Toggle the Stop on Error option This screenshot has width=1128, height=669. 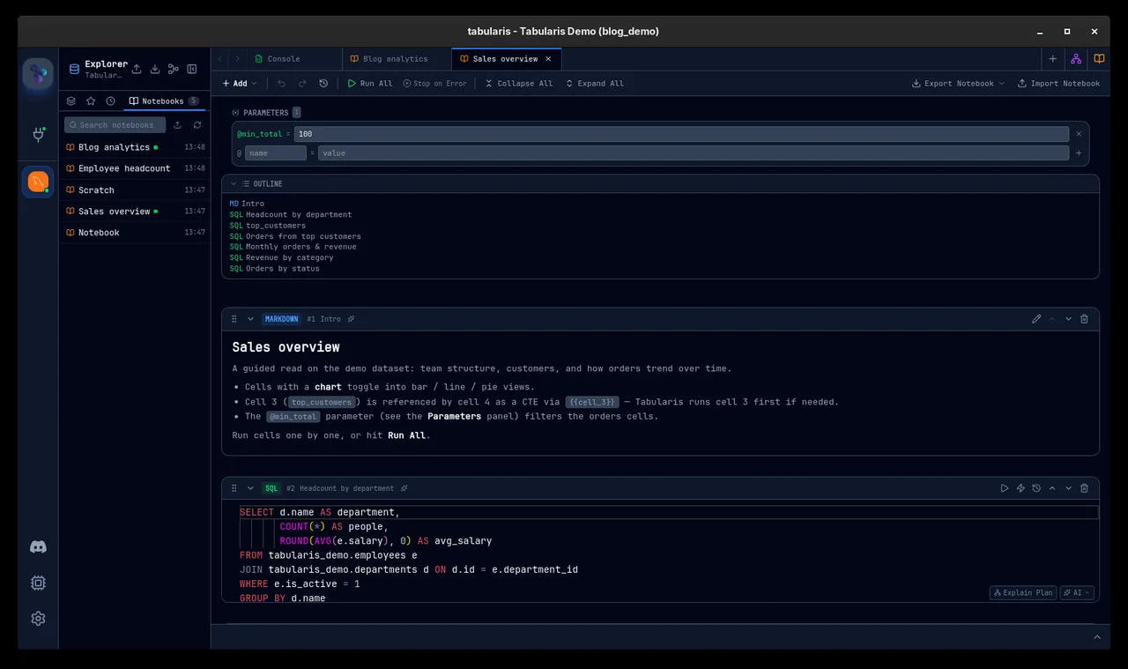[x=434, y=84]
